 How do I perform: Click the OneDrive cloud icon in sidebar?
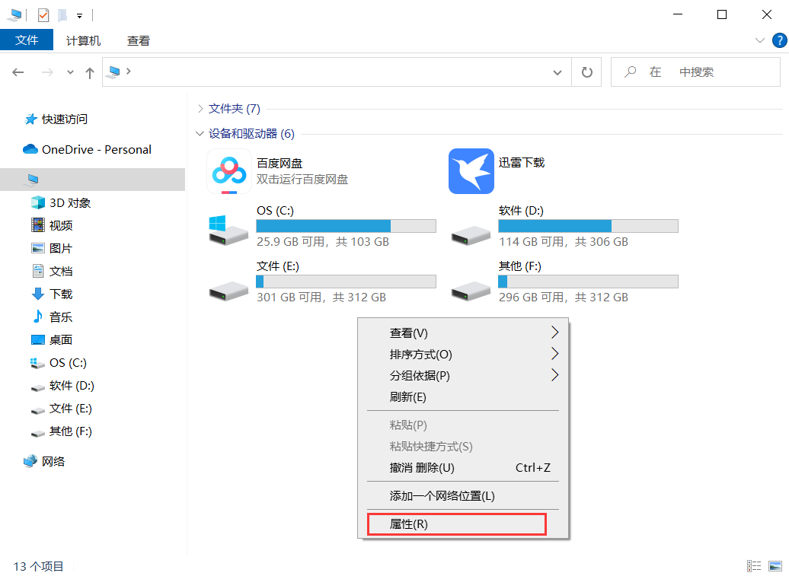(x=30, y=149)
